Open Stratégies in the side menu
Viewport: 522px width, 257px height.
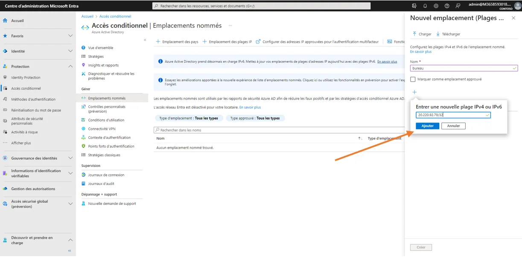click(x=96, y=56)
